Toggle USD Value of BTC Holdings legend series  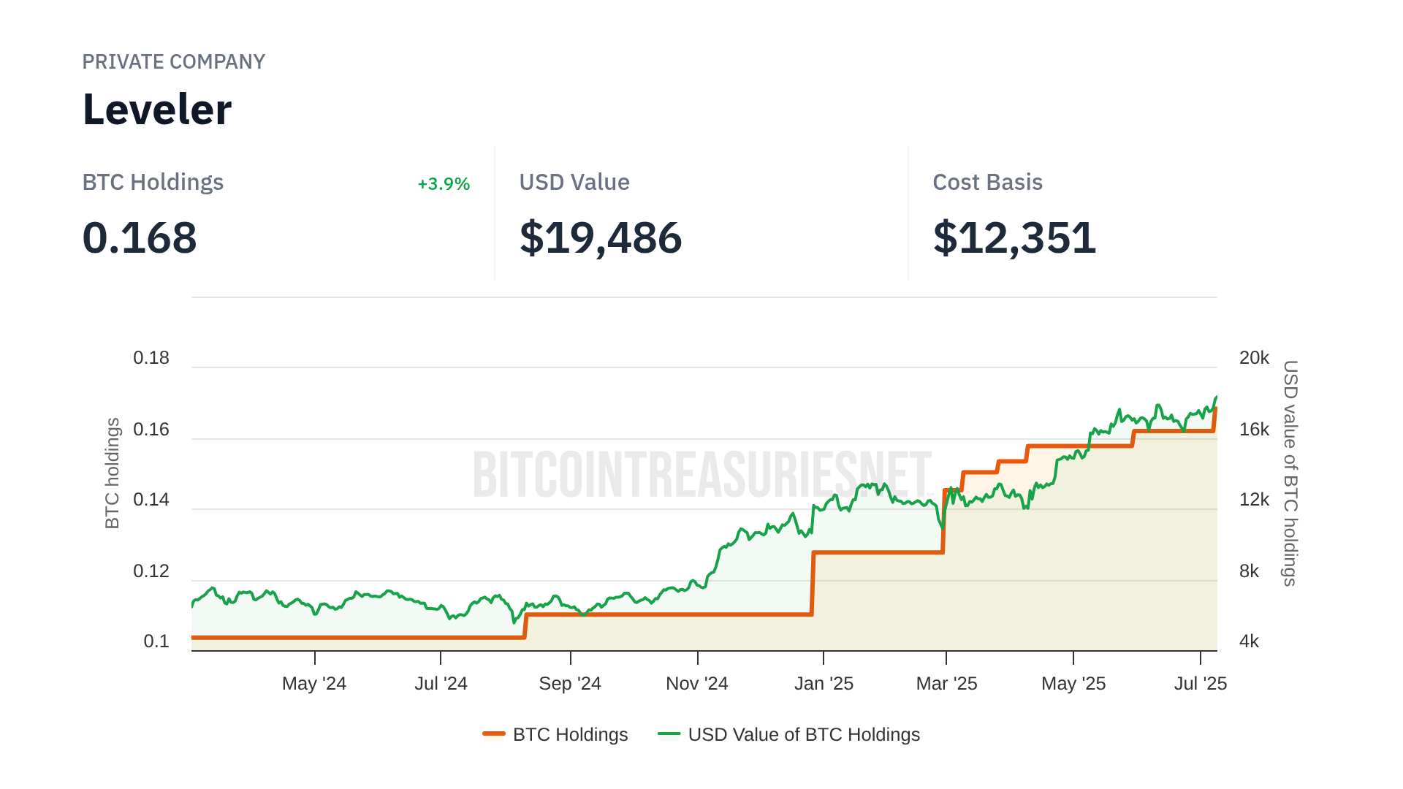pyautogui.click(x=803, y=734)
